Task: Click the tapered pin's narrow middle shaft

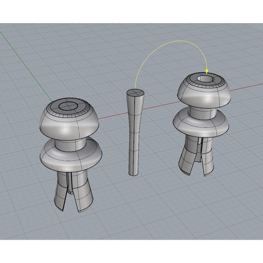Action: (134, 134)
